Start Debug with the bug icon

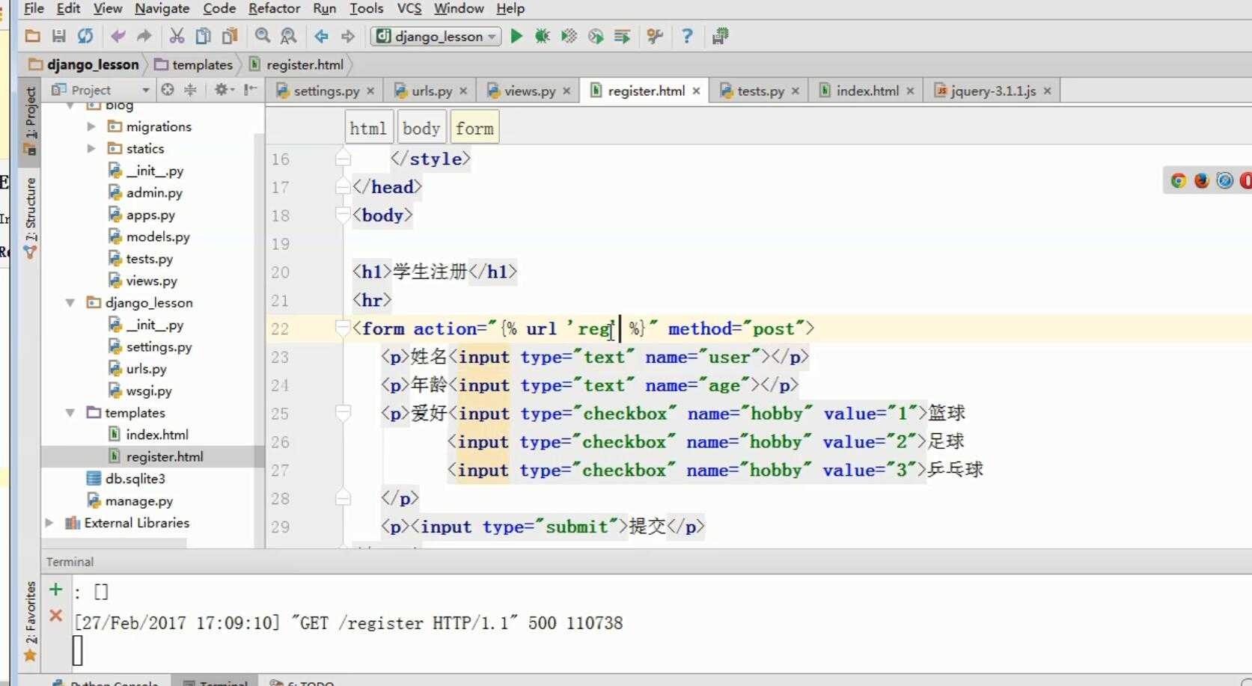[543, 36]
